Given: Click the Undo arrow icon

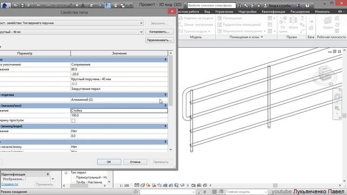Looking at the screenshot, I should tap(38, 5).
